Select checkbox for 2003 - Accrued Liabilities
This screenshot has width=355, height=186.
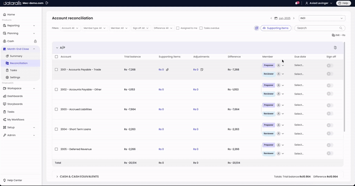pos(56,109)
